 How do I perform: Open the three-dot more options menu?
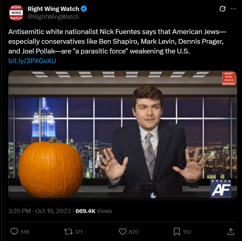[x=233, y=9]
